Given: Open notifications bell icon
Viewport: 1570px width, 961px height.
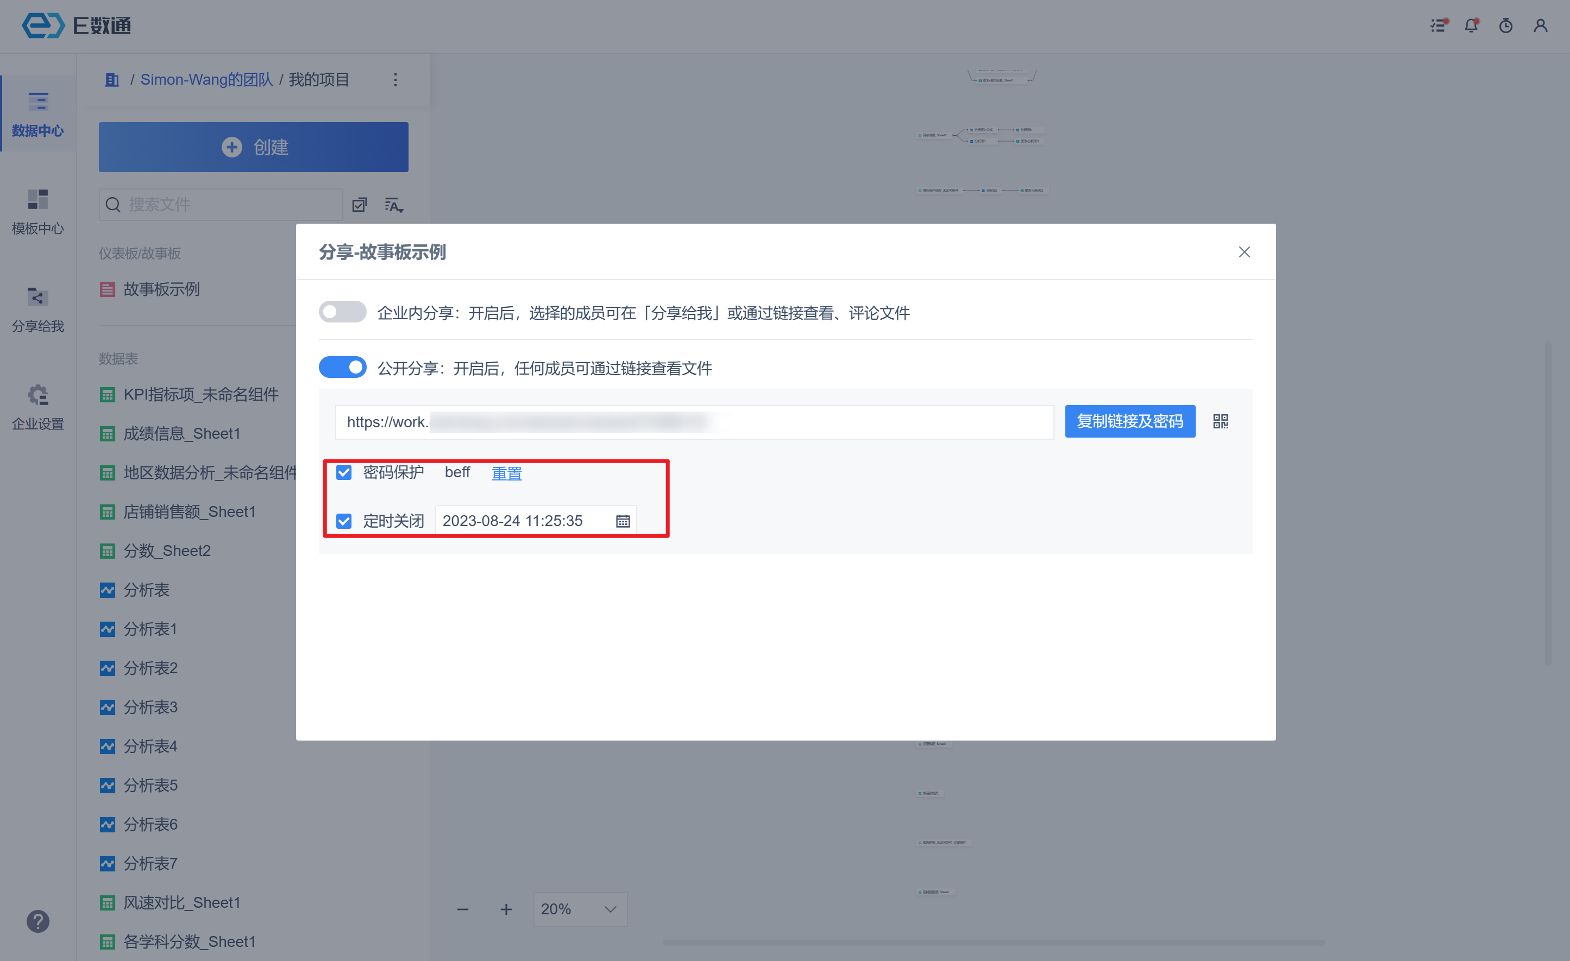Looking at the screenshot, I should (1471, 26).
